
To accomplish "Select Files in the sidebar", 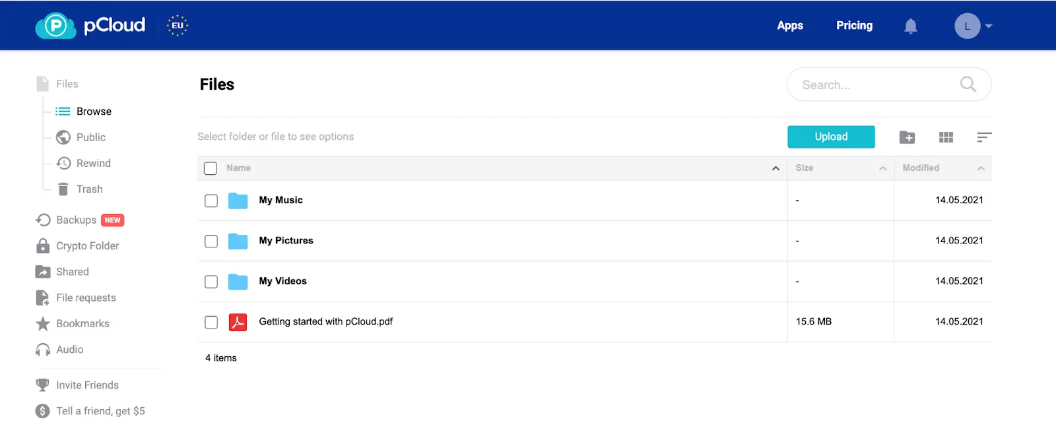I will [67, 84].
